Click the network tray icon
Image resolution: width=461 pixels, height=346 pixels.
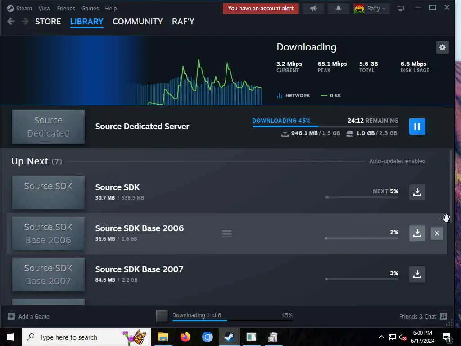coord(392,337)
